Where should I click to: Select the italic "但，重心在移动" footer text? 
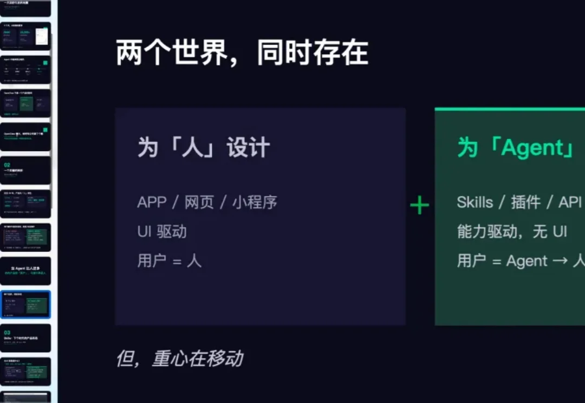click(179, 359)
